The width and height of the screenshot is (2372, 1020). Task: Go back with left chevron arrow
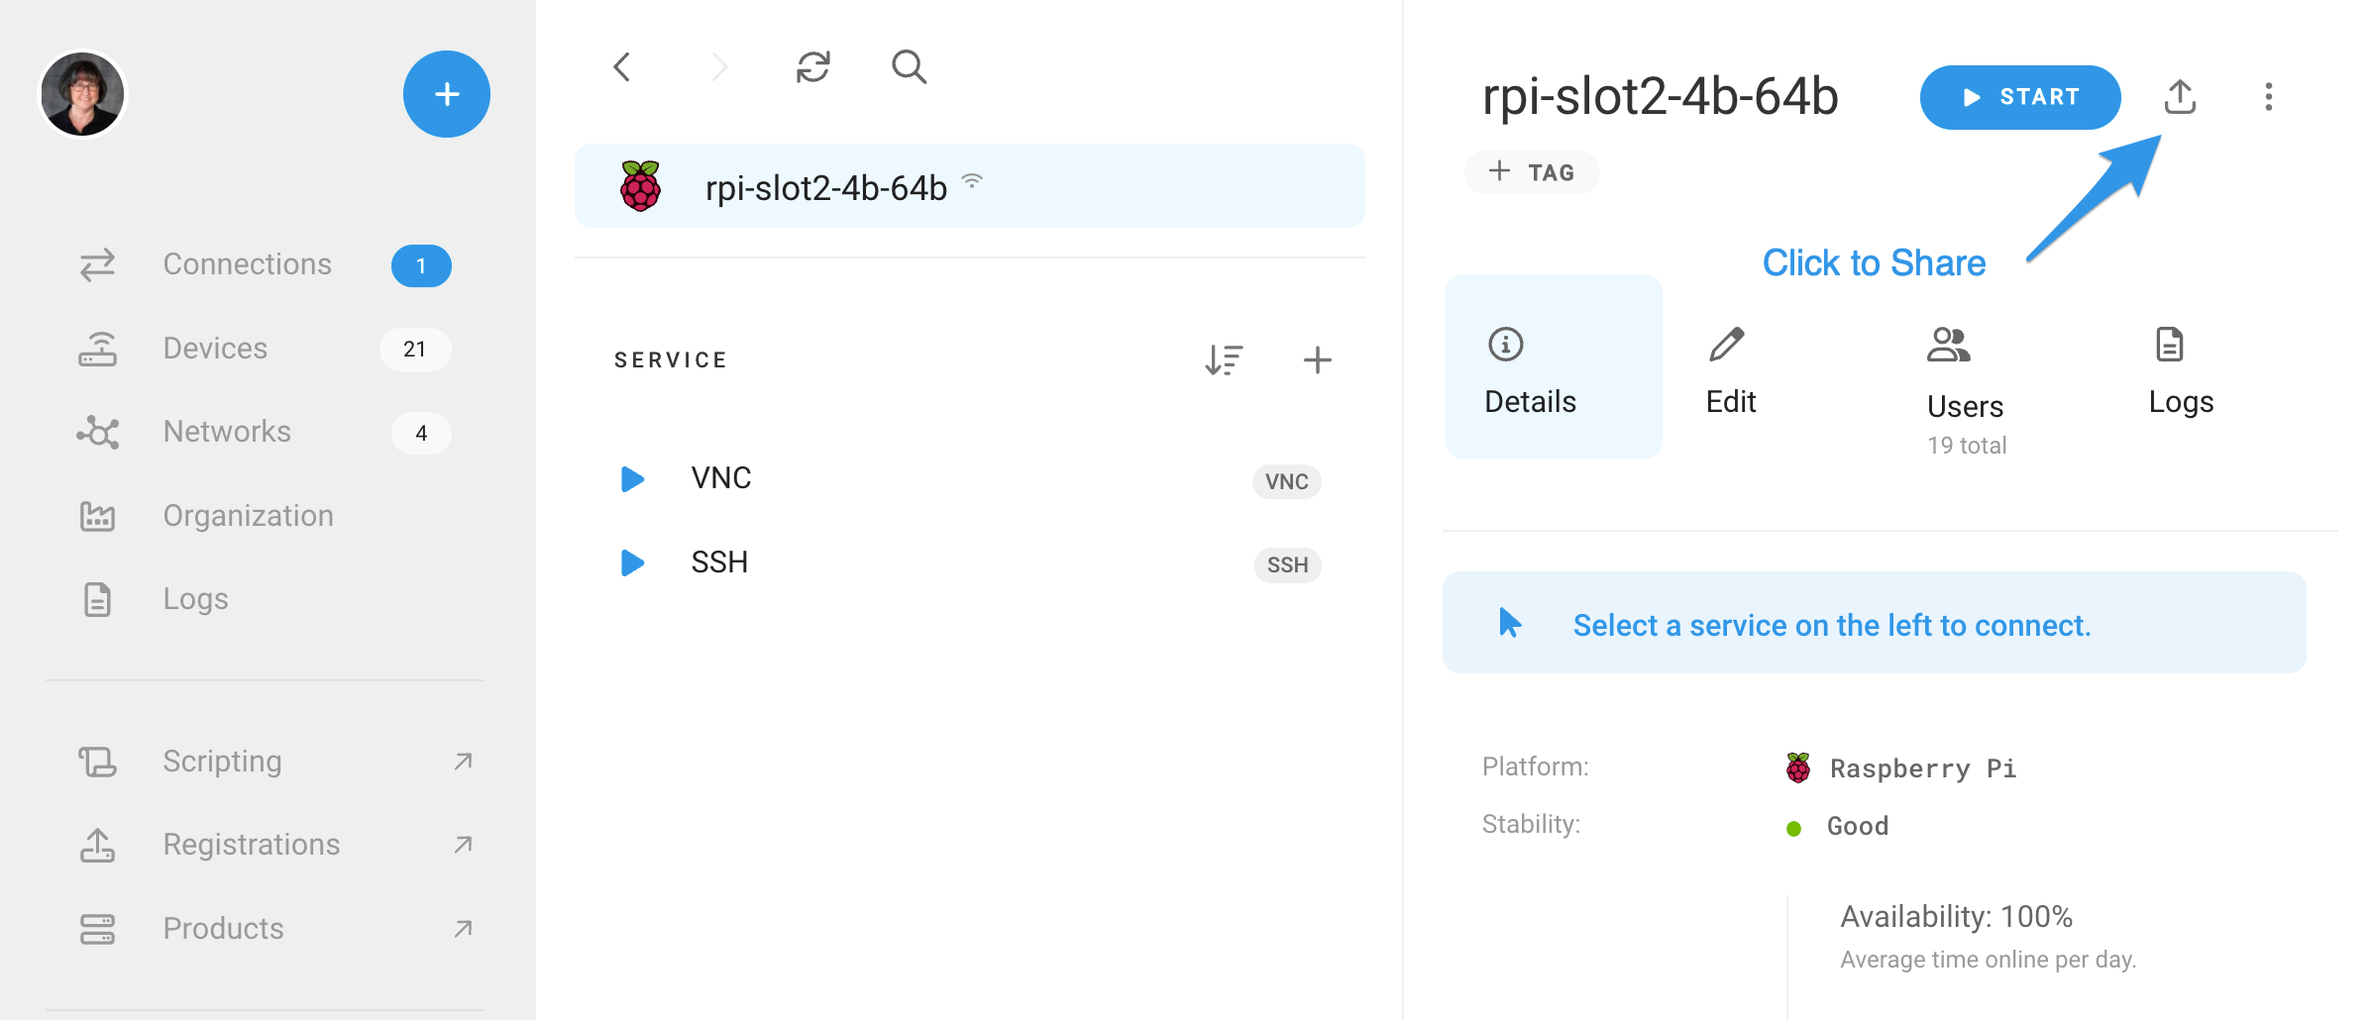coord(622,67)
